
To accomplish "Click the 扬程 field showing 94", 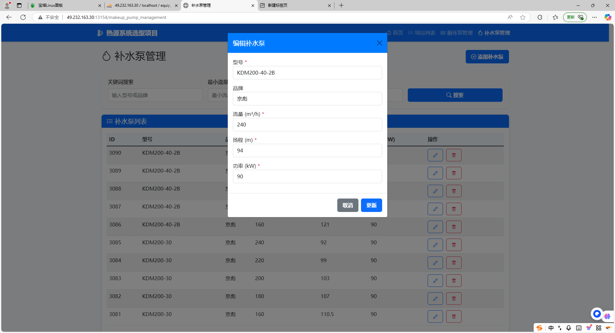I will (x=307, y=150).
